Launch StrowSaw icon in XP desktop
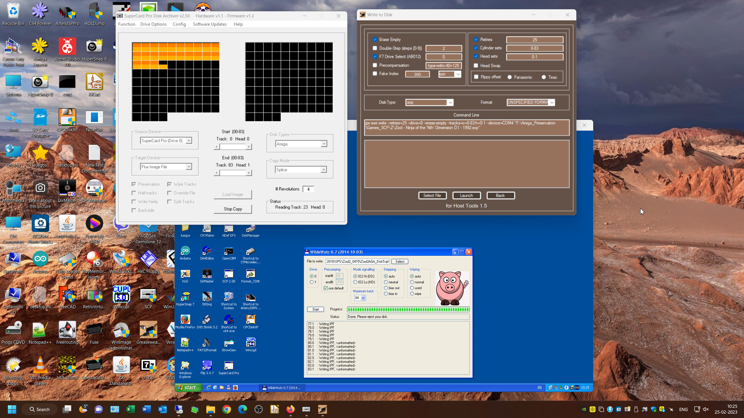 click(229, 344)
